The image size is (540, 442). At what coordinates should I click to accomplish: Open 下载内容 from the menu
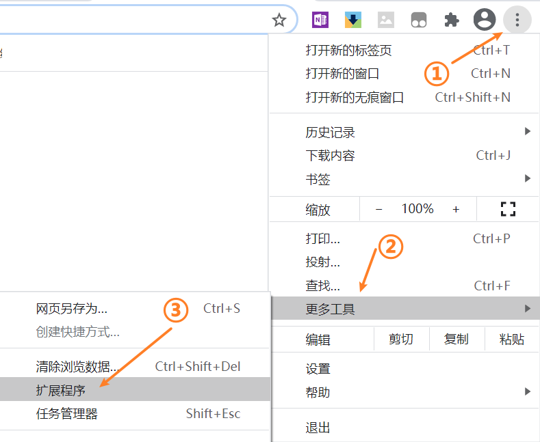(404, 156)
